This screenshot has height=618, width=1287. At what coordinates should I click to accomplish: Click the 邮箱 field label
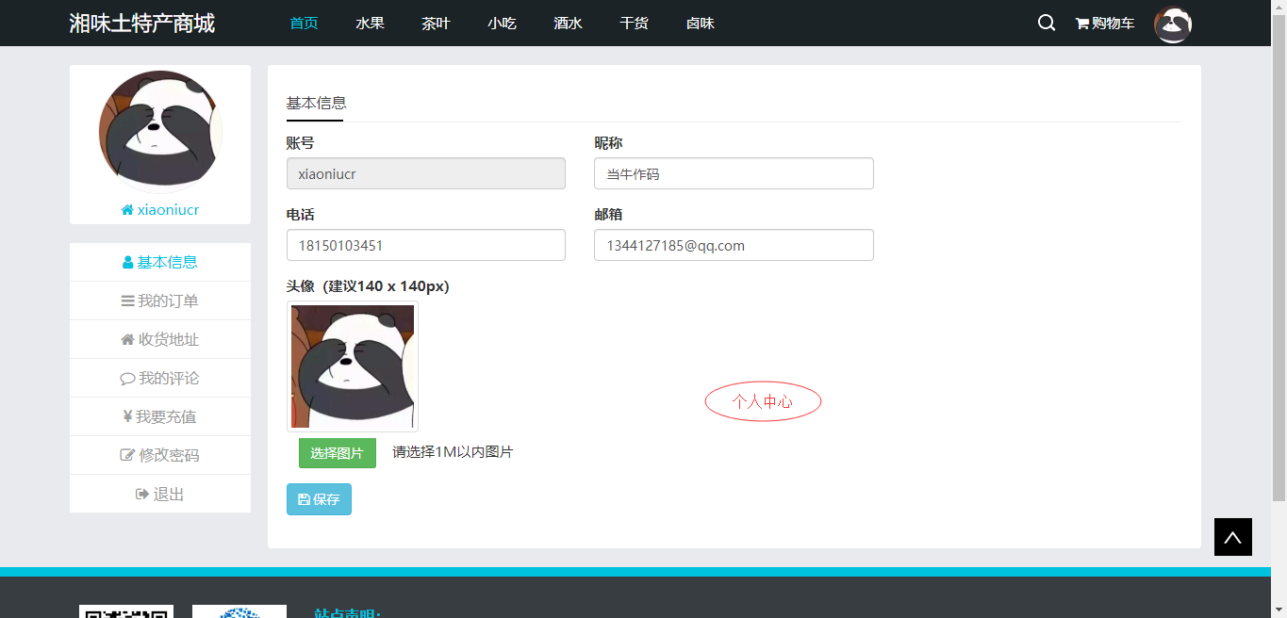pos(608,215)
